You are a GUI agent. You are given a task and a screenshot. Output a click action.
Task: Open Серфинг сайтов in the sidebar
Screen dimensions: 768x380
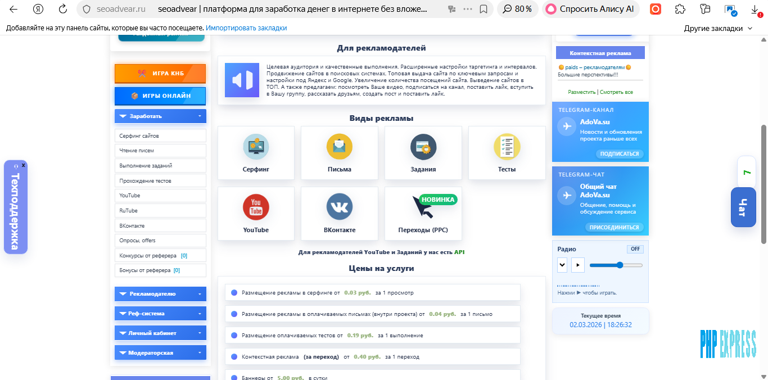click(x=160, y=136)
